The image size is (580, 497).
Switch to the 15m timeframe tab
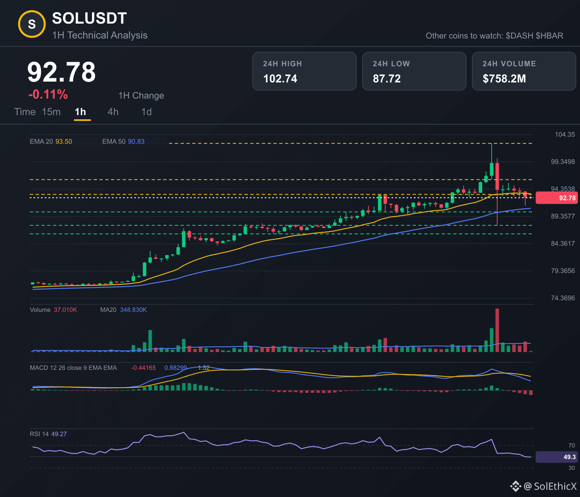(x=51, y=112)
